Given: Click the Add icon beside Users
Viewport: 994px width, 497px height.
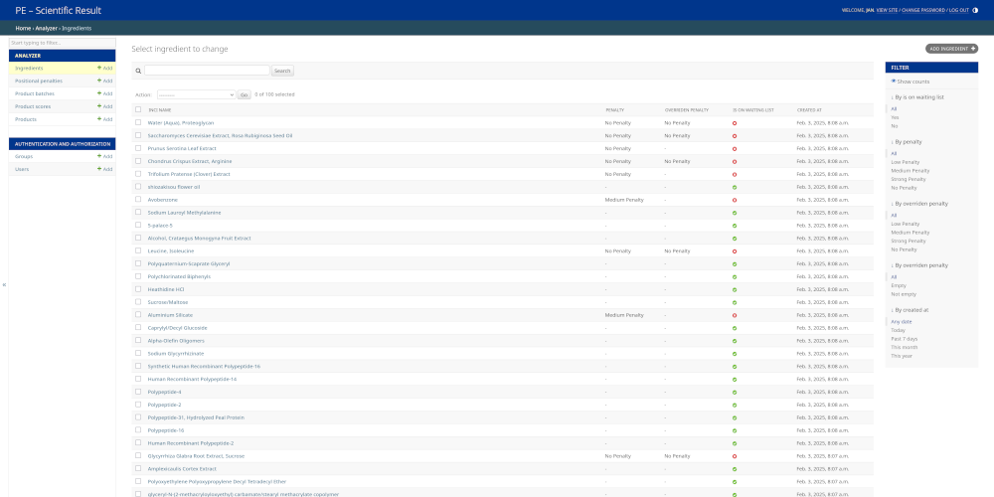Looking at the screenshot, I should coord(99,169).
